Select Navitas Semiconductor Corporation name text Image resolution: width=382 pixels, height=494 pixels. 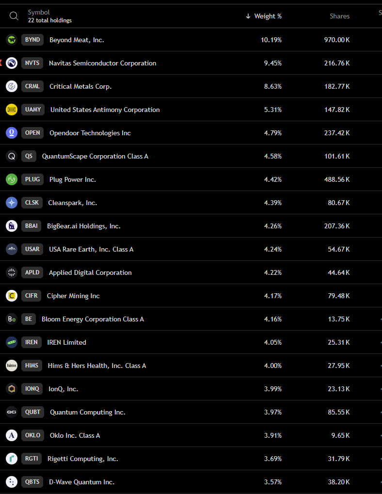[102, 63]
